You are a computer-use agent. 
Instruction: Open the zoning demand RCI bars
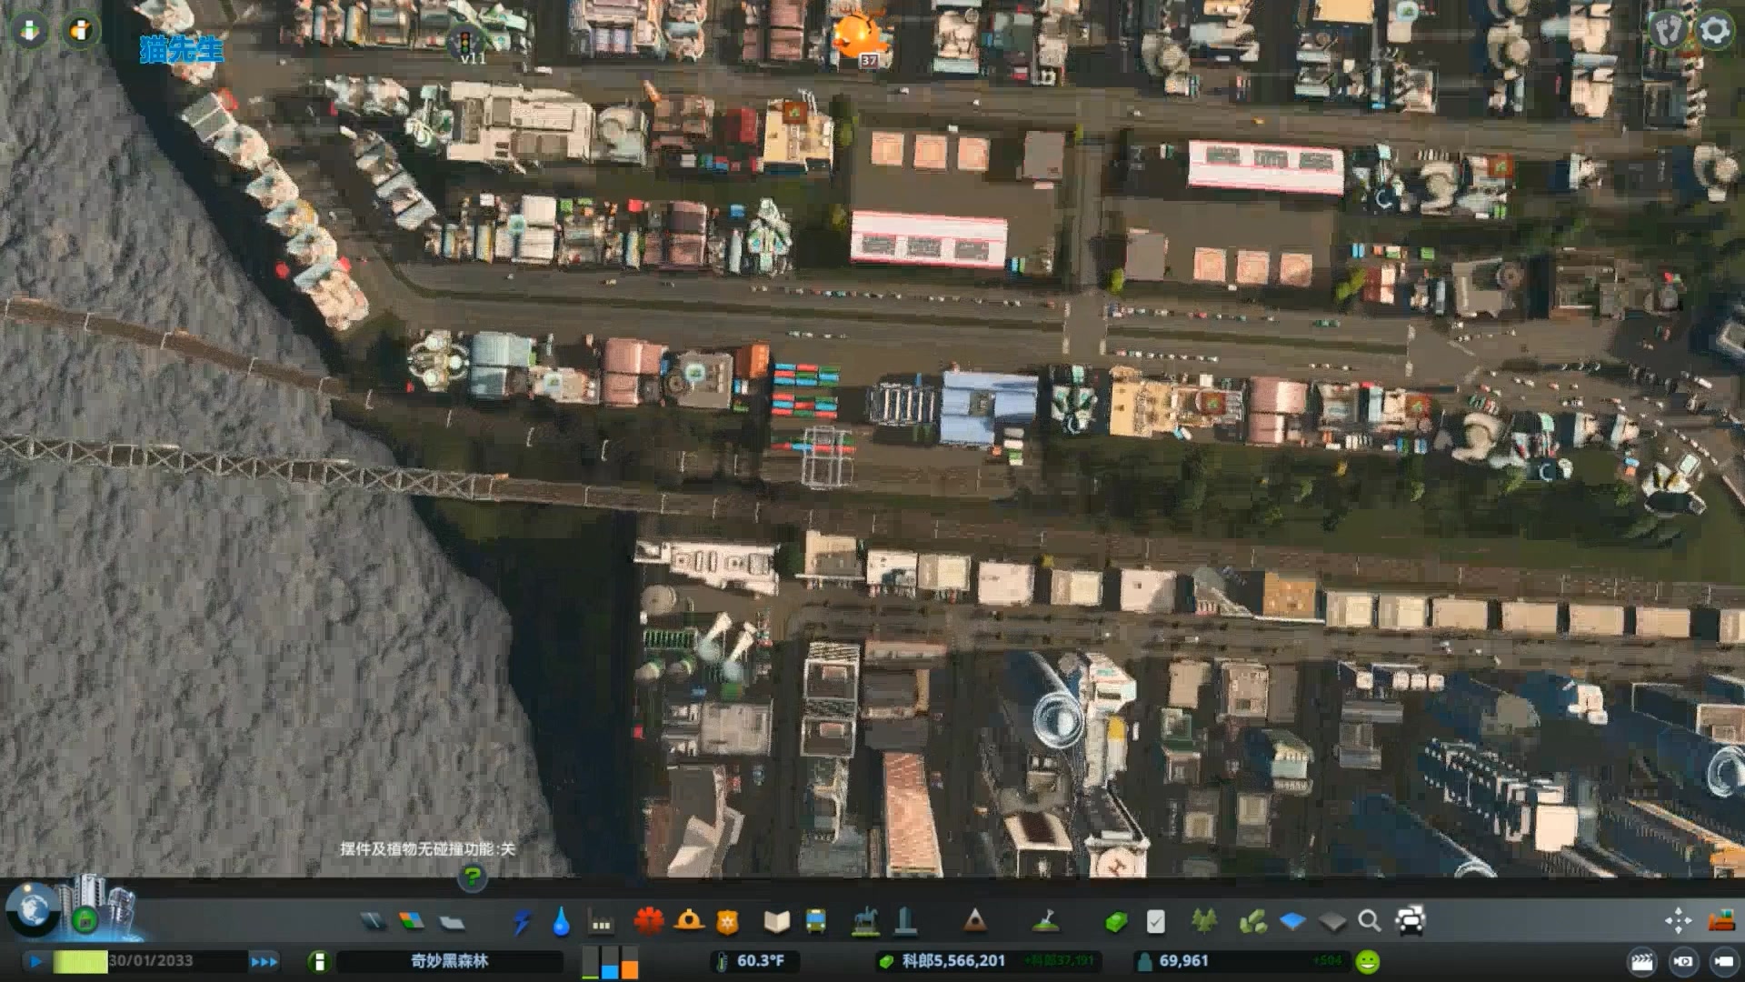coord(610,962)
